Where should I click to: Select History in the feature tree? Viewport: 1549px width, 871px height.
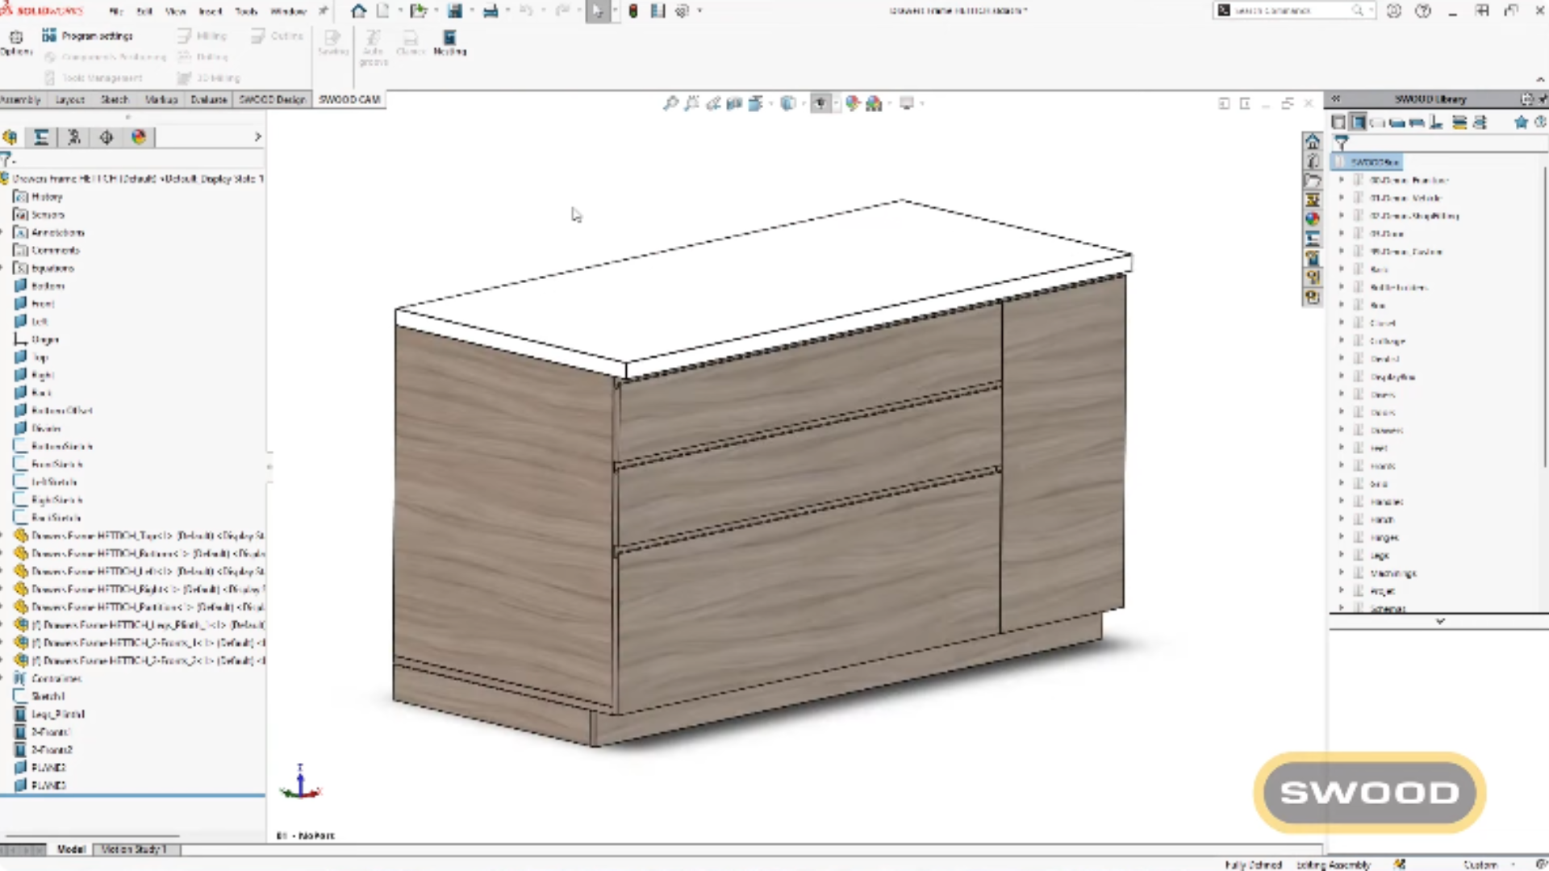point(47,197)
